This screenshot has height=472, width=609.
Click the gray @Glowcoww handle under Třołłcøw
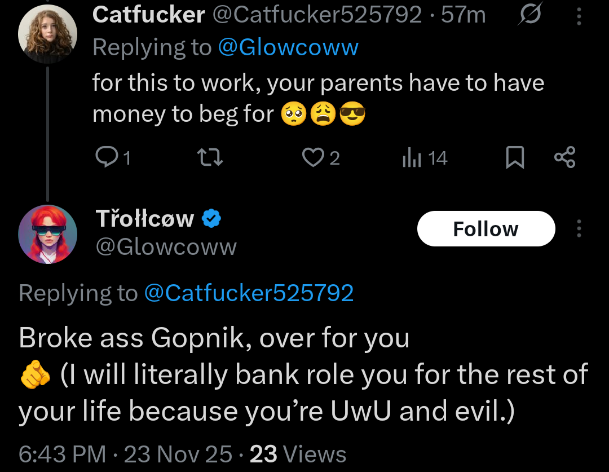click(166, 247)
